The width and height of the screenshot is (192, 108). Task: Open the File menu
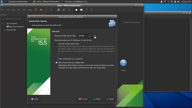3,10
